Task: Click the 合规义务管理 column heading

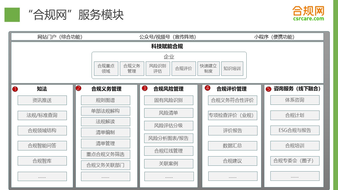Action: 106,89
